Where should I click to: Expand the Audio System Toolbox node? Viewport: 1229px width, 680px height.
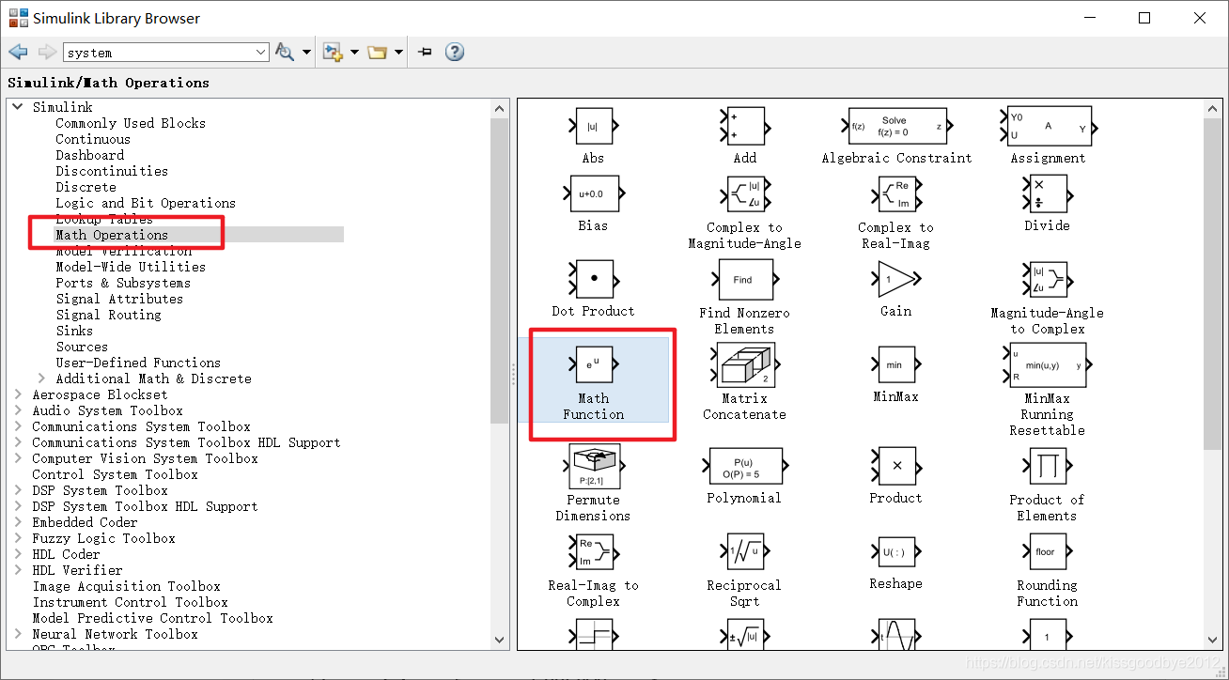click(18, 410)
